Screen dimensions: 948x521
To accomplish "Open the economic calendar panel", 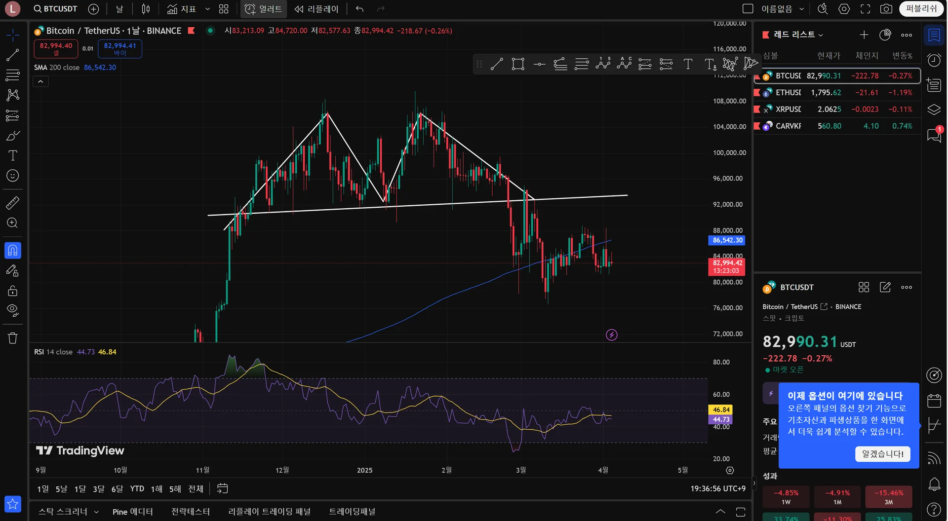I will coord(934,401).
